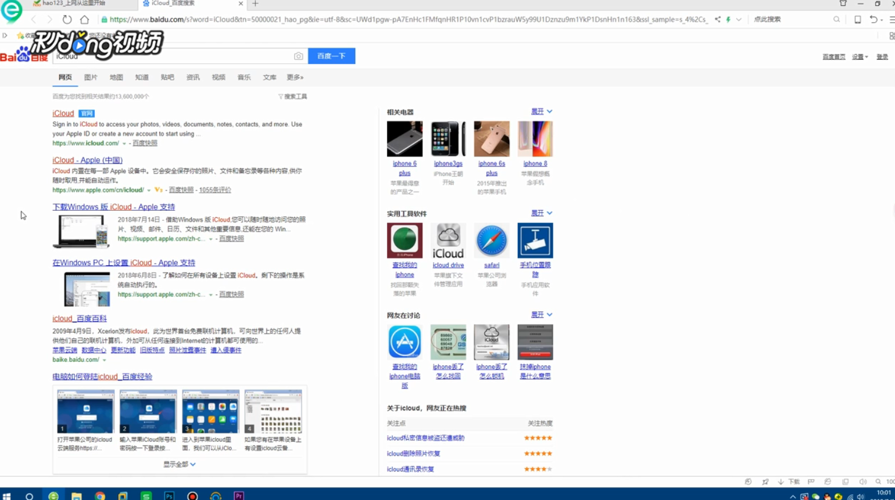Screen dimensions: 895x500
Task: Open File Explorer from the taskbar
Action: point(76,496)
